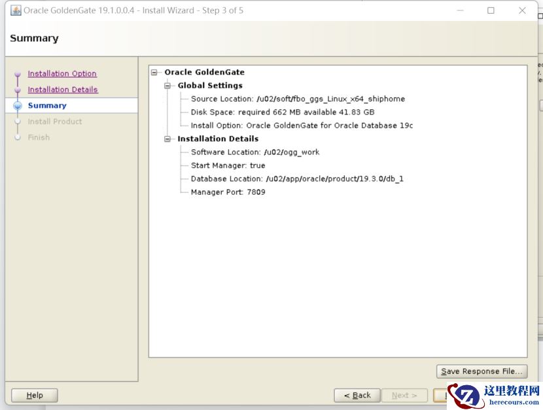Click the Java installer icon in title bar
This screenshot has width=543, height=410.
[16, 10]
